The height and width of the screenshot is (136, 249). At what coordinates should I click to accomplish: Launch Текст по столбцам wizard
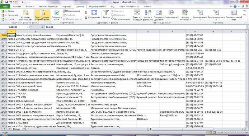137,15
